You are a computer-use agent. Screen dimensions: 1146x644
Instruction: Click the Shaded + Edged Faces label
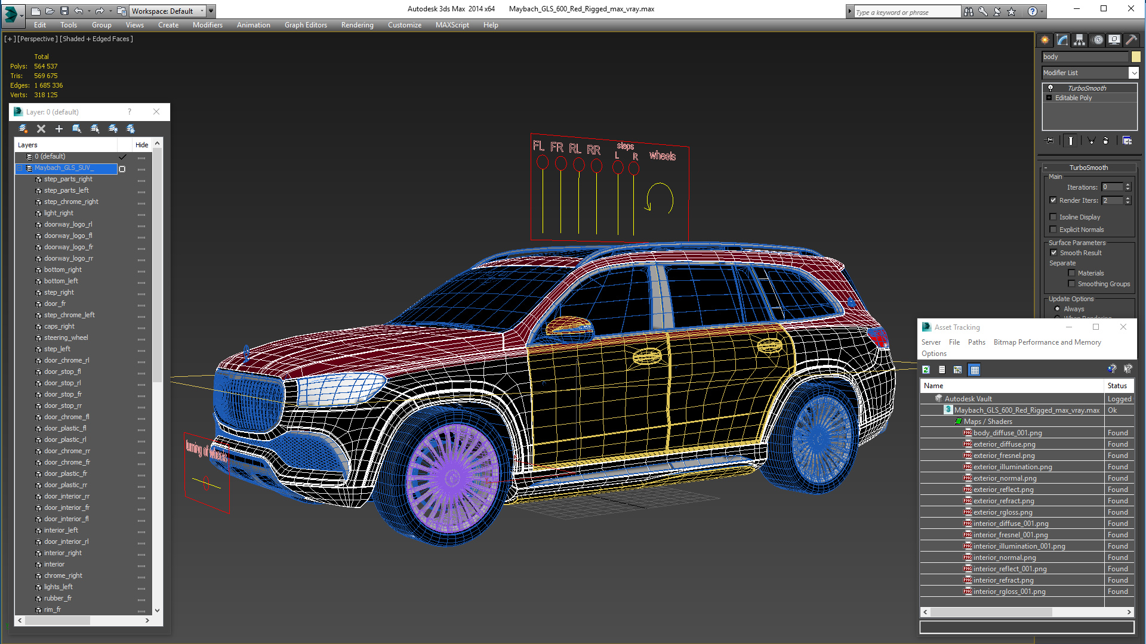96,39
